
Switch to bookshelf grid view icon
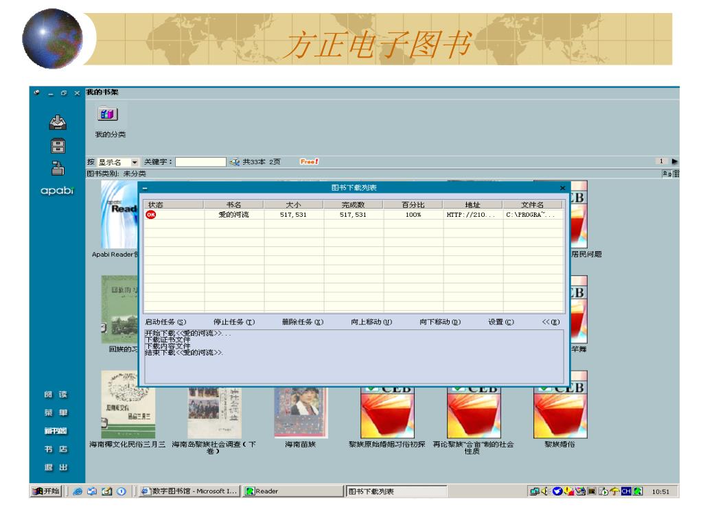(x=676, y=174)
